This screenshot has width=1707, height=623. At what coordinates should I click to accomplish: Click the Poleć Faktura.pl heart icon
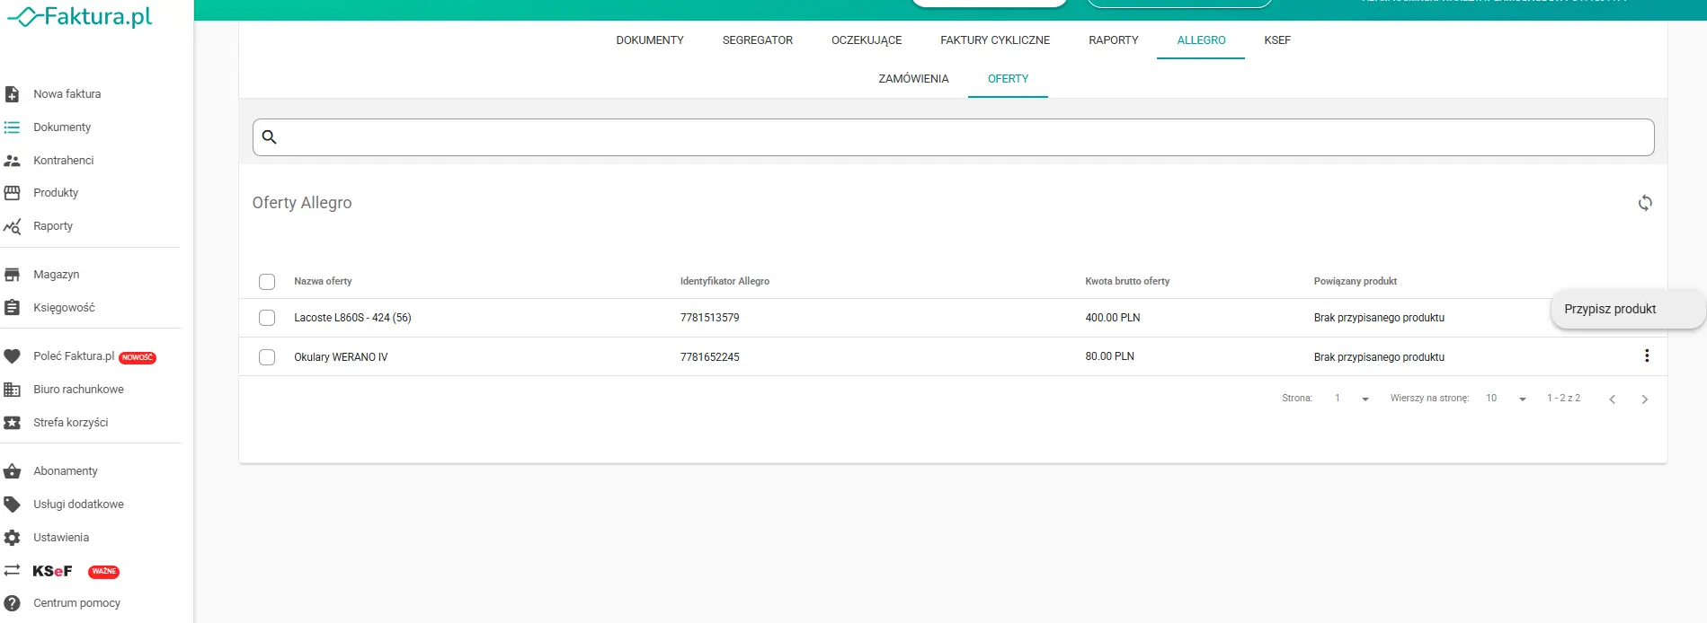(12, 356)
